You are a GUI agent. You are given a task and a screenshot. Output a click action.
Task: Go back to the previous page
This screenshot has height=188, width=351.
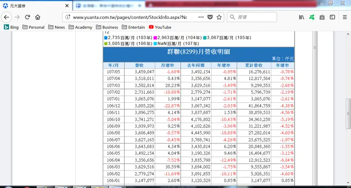click(7, 17)
